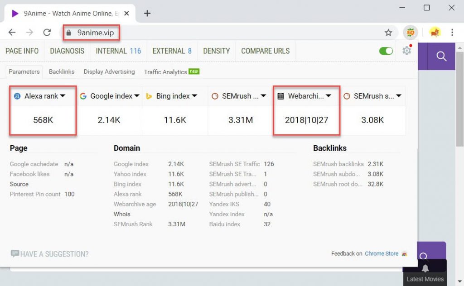Click the Whois link under Domain
The width and height of the screenshot is (464, 286).
[122, 214]
